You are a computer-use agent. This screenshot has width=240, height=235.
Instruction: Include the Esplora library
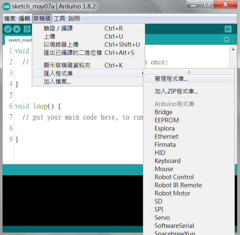[x=189, y=128]
